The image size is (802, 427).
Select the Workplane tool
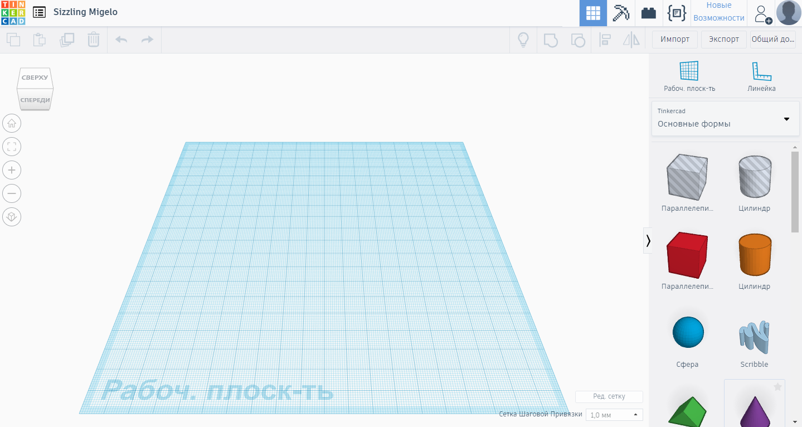coord(689,75)
